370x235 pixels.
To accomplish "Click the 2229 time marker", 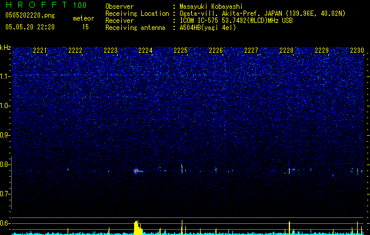I will click(x=322, y=51).
